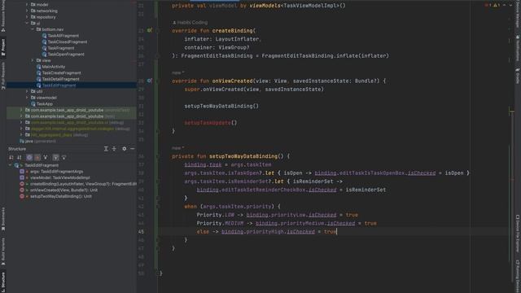Open the Project tool window tab
The image size is (521, 293).
3,47
